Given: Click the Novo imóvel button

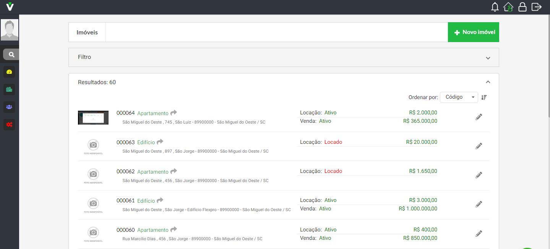Looking at the screenshot, I should tap(474, 32).
